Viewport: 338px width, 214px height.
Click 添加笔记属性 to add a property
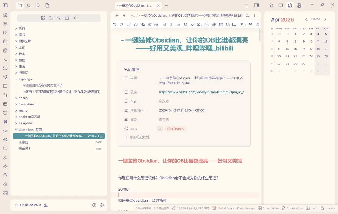click(137, 137)
